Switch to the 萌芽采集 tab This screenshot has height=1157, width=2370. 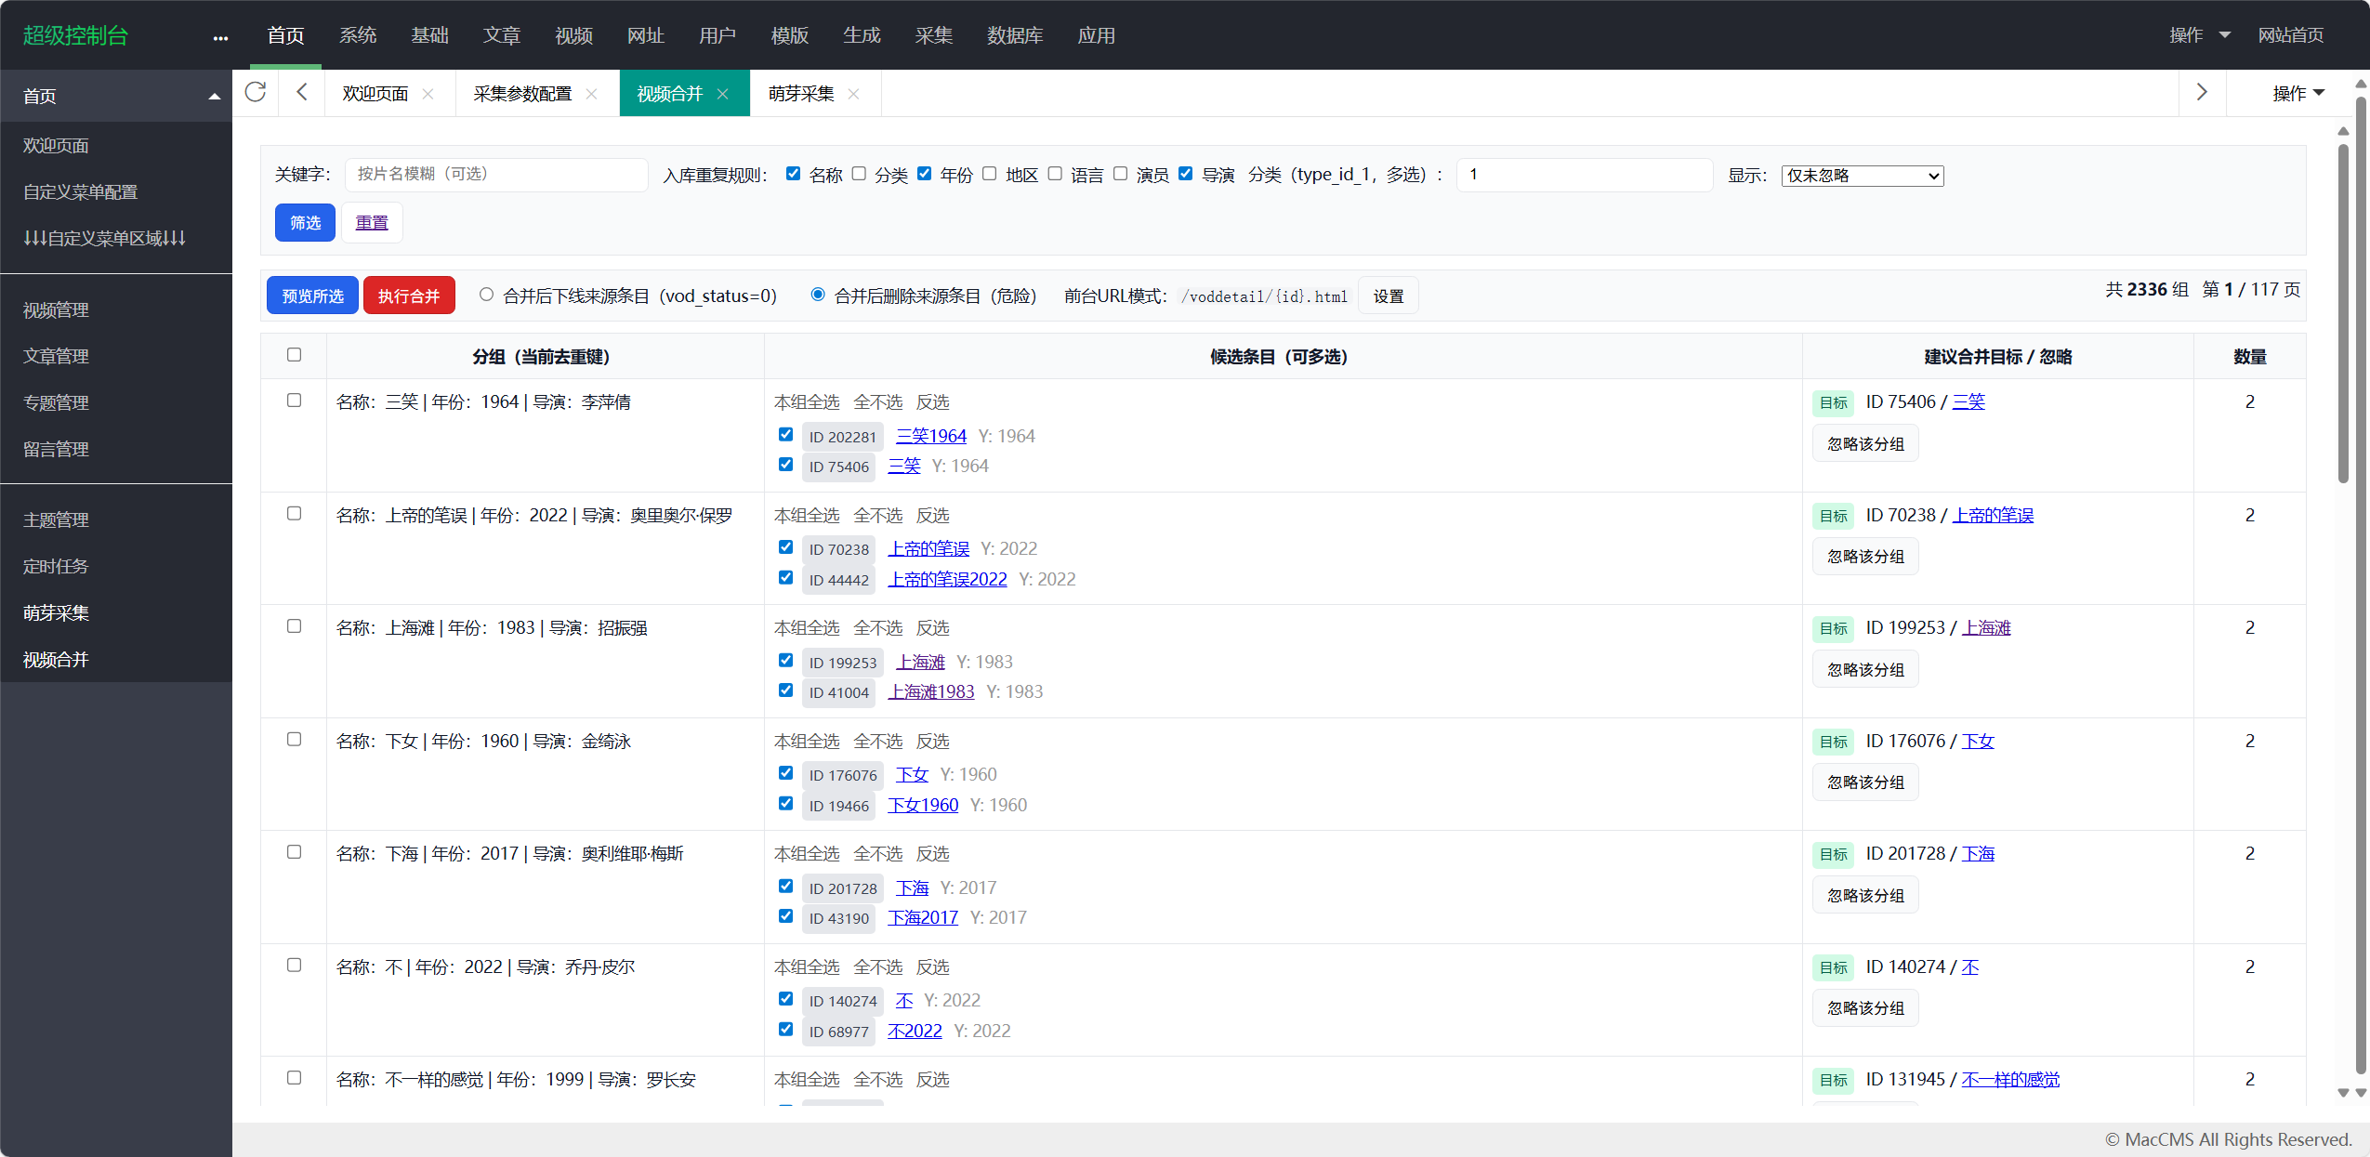click(801, 94)
